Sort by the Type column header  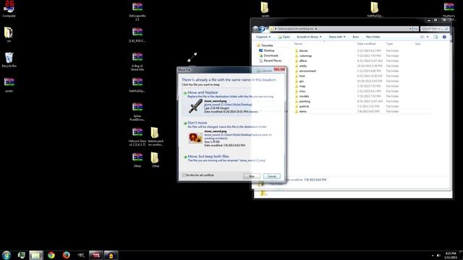389,44
